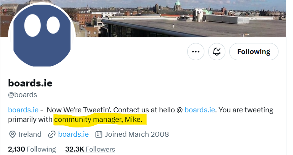Show the 32.3K Followers list
Viewport: 293px width, 155px height.
click(x=90, y=149)
